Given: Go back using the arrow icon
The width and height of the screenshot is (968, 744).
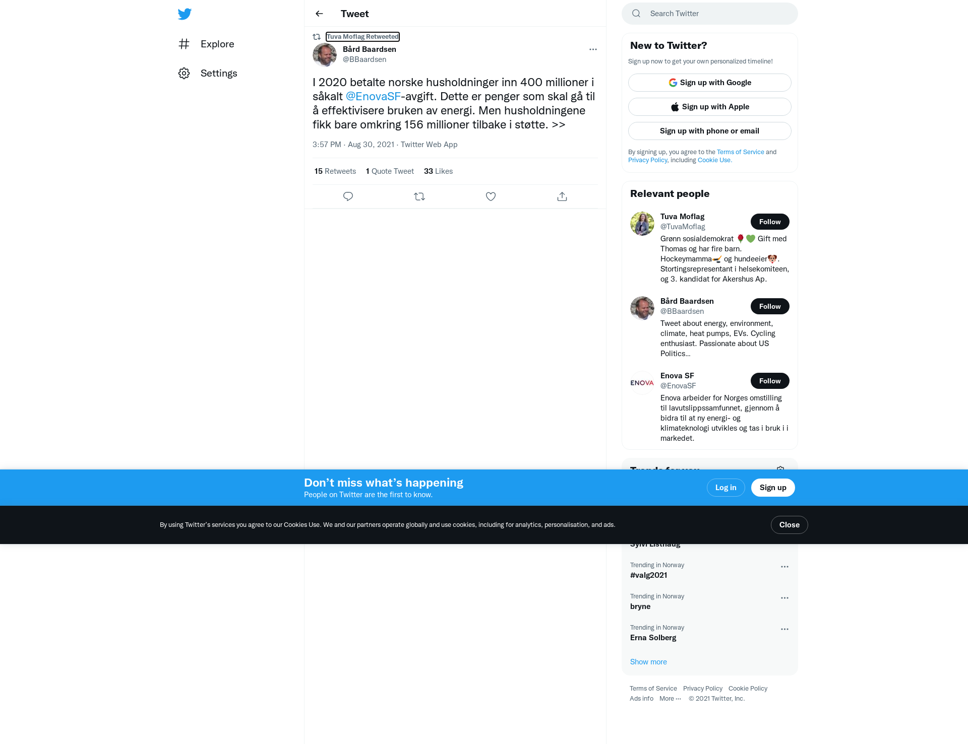Looking at the screenshot, I should tap(319, 14).
